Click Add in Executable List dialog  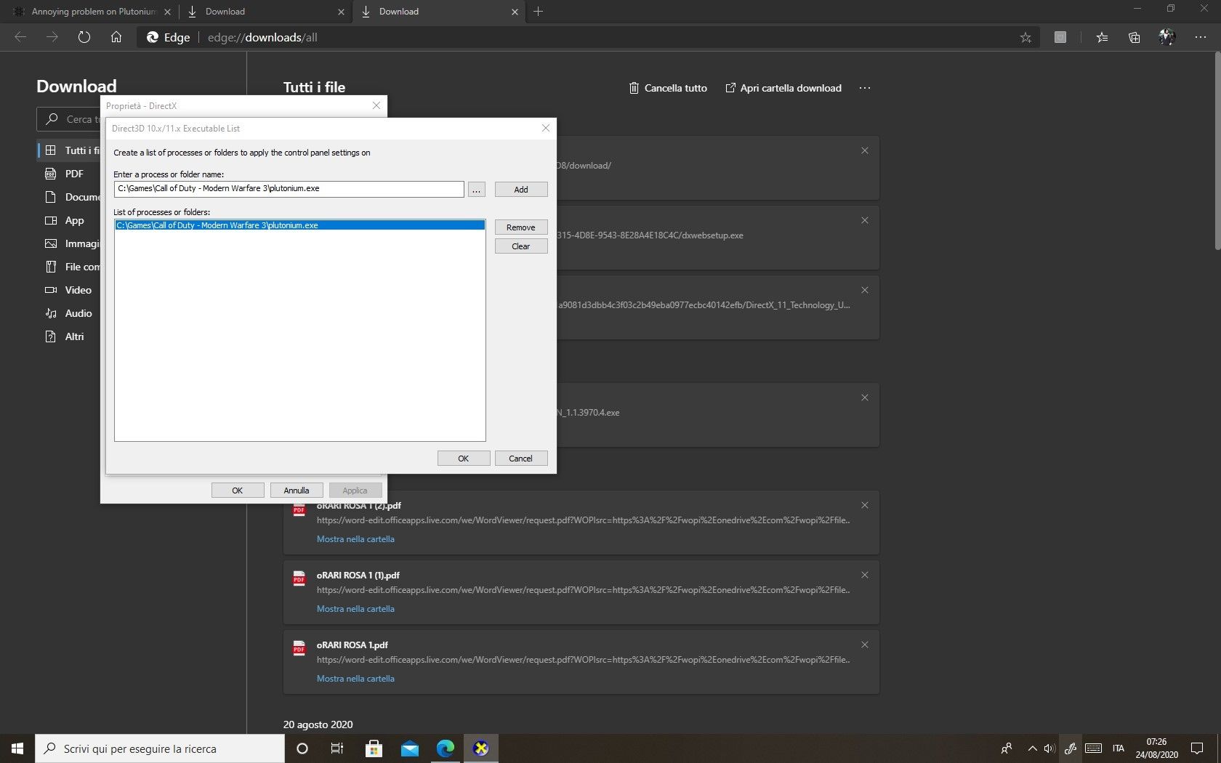coord(521,190)
